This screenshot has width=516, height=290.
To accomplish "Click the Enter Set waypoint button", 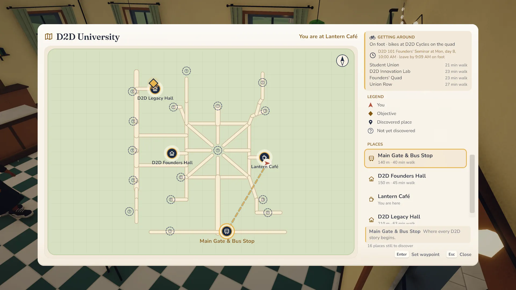I will 417,254.
